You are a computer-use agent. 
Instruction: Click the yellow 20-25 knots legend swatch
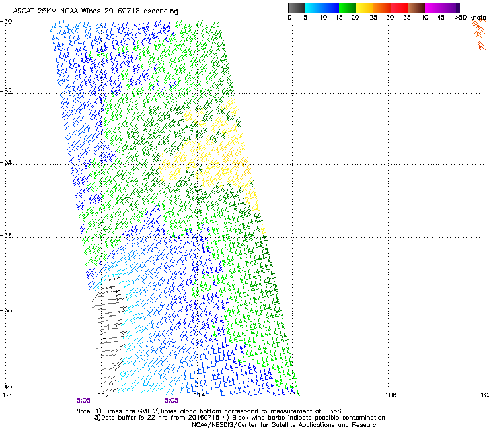pos(365,8)
